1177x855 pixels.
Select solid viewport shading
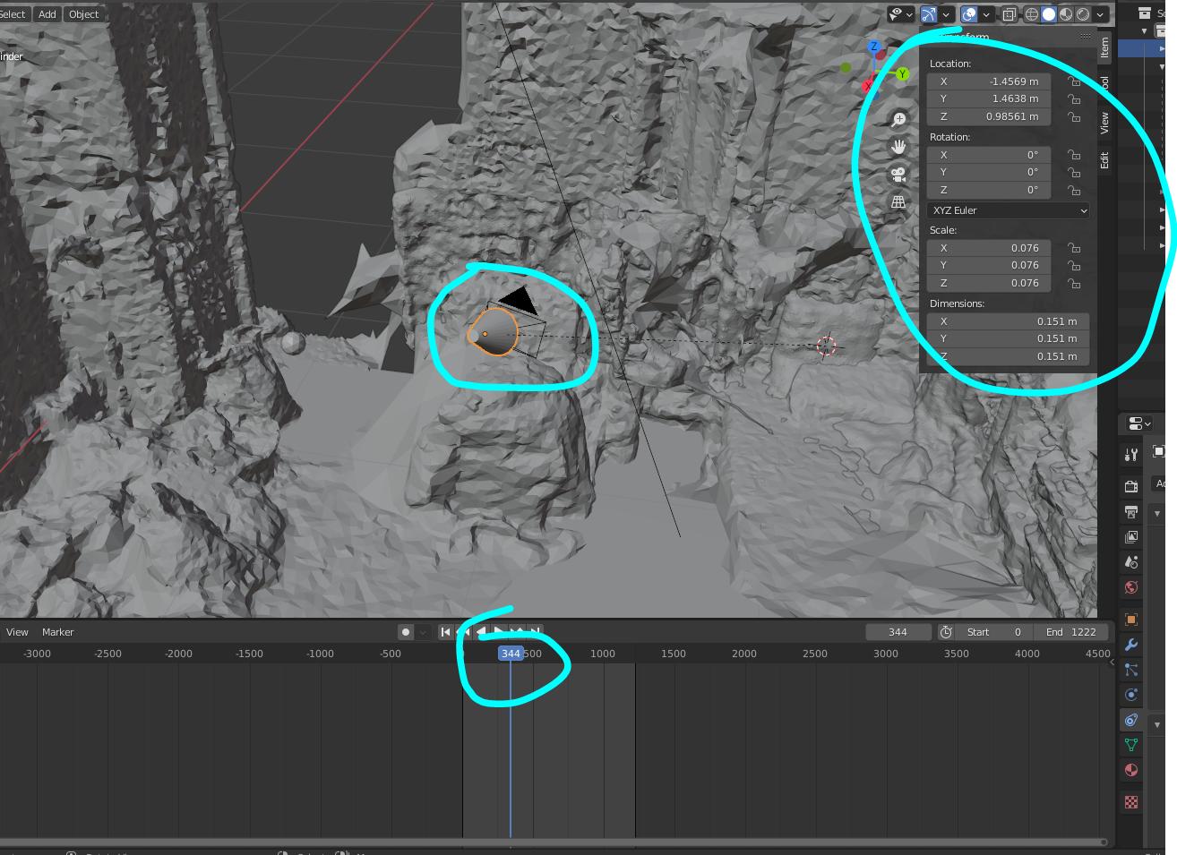coord(1049,14)
